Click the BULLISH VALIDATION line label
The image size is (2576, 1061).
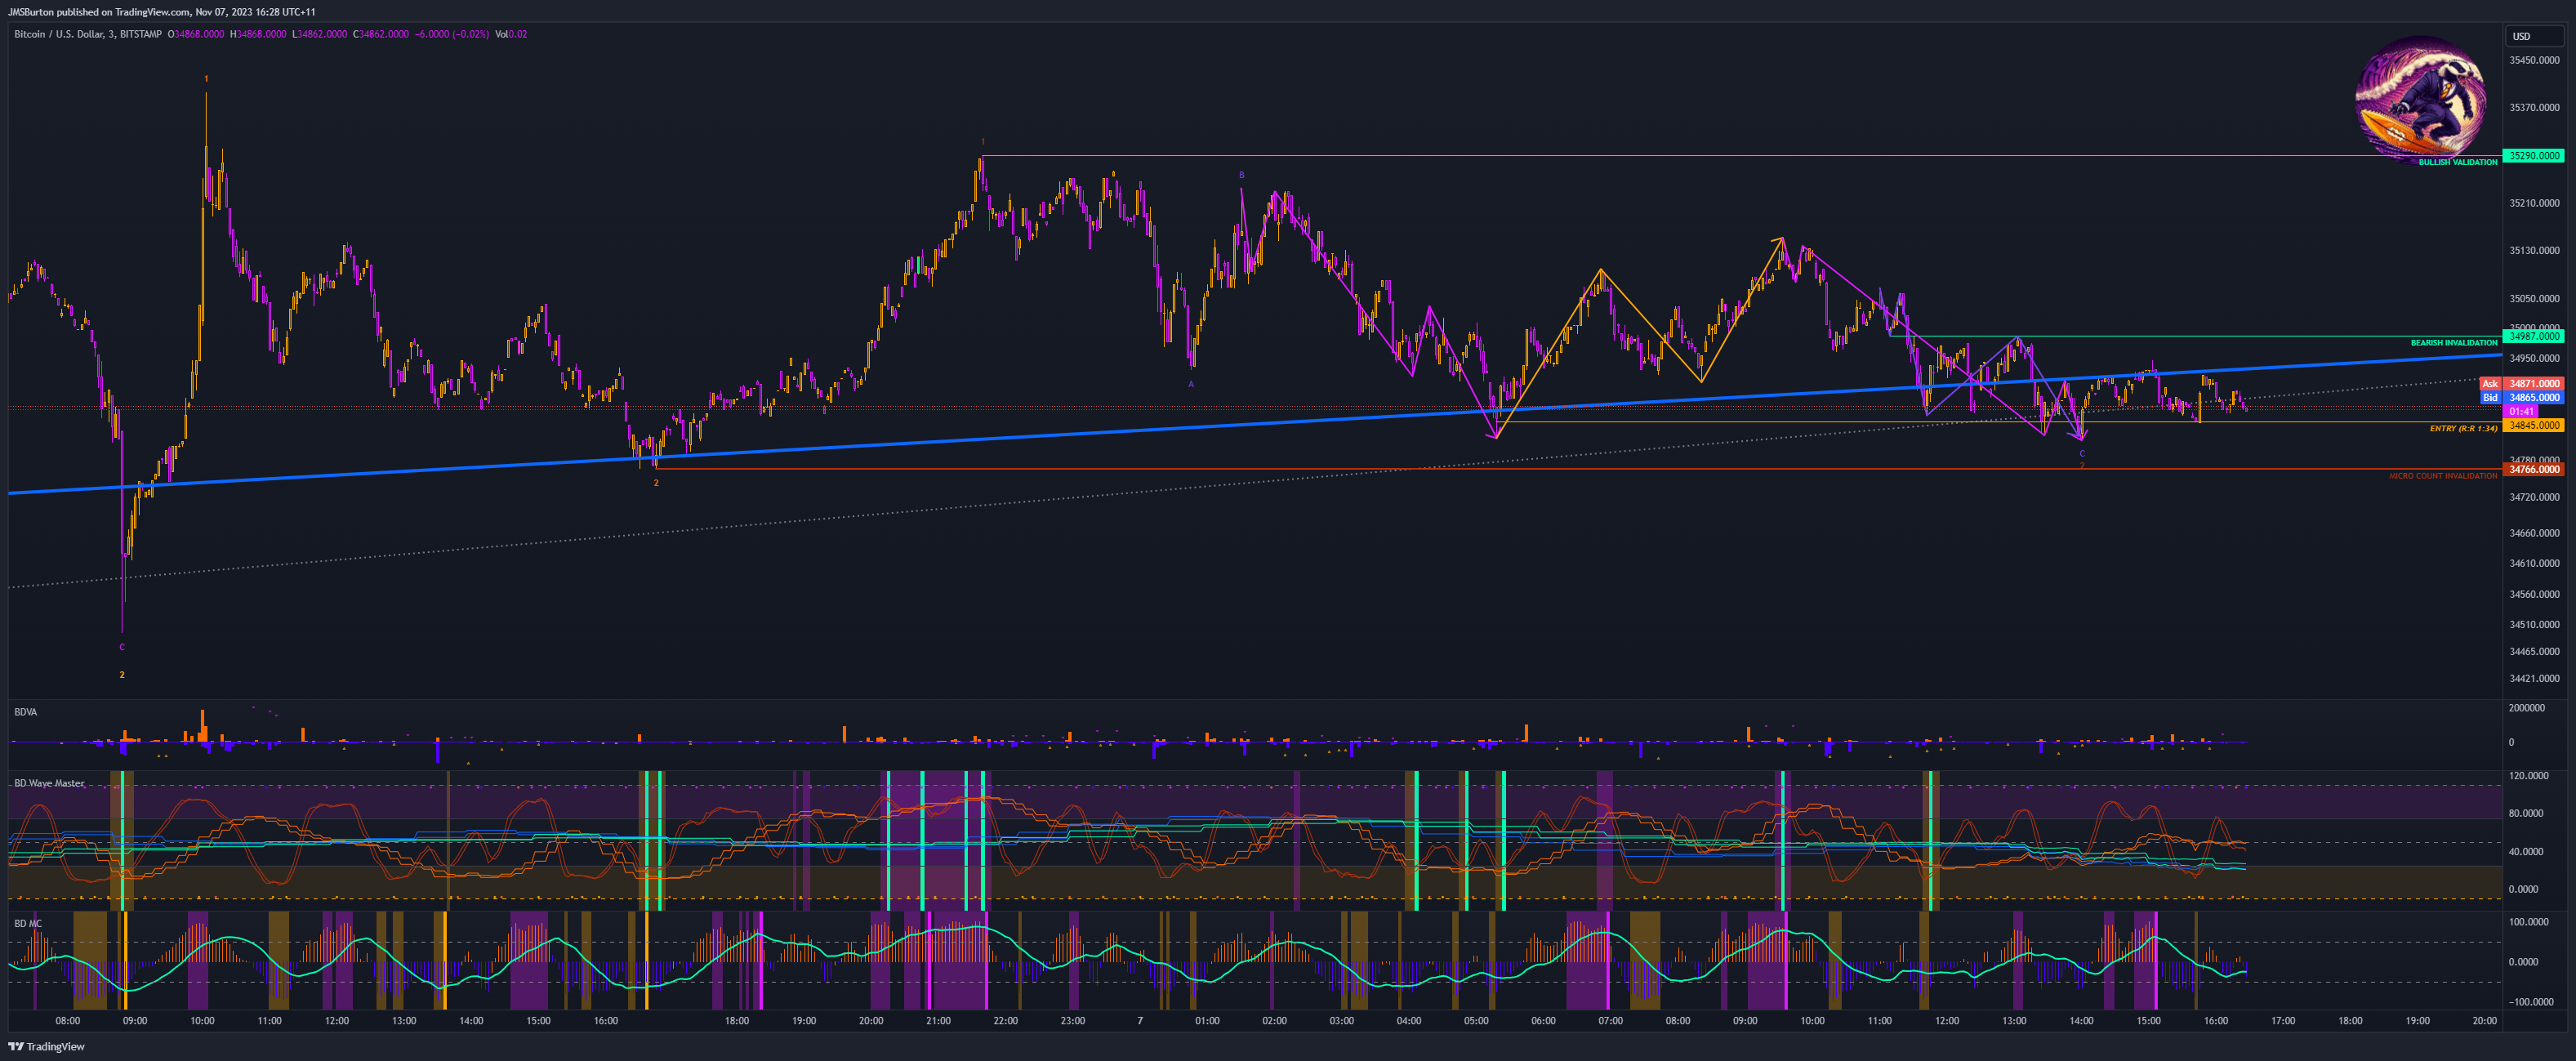pyautogui.click(x=2457, y=162)
